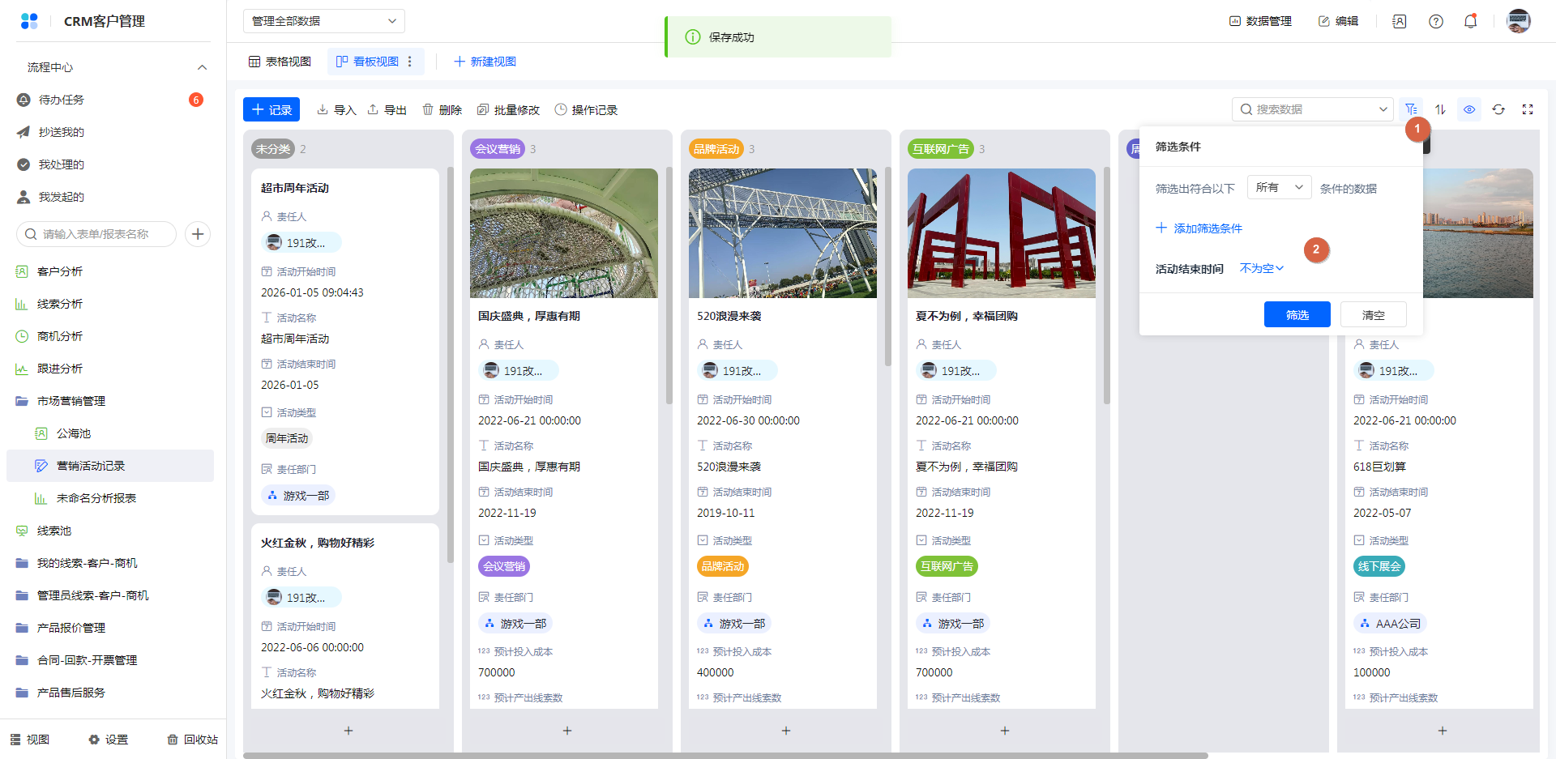The image size is (1556, 759).
Task: Open 公海池 in the sidebar
Action: 74,433
